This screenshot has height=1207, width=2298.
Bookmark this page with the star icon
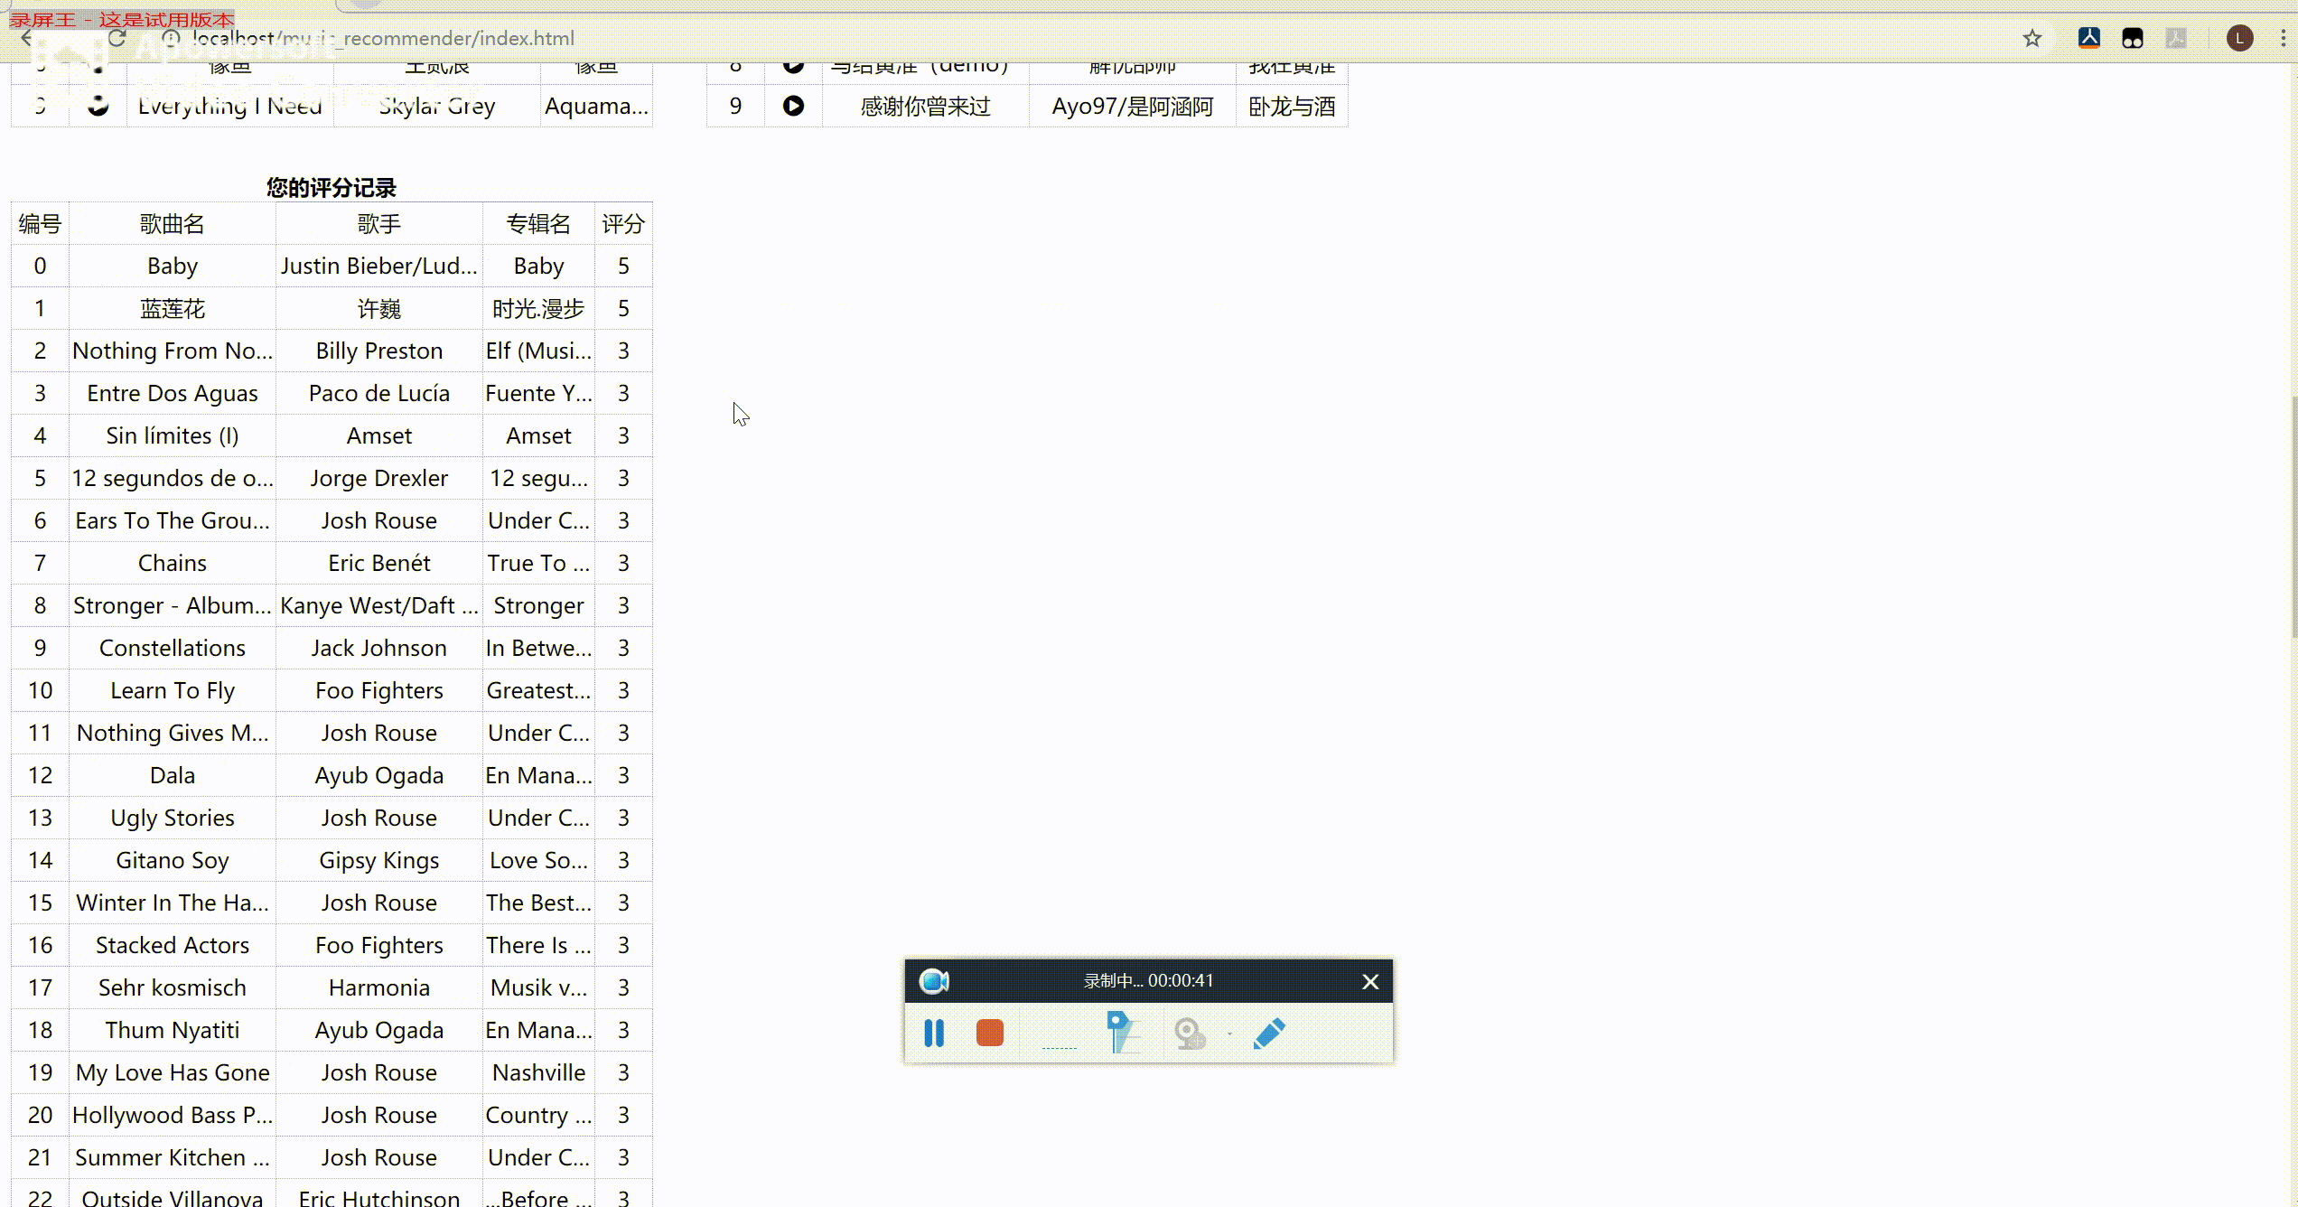coord(2032,39)
